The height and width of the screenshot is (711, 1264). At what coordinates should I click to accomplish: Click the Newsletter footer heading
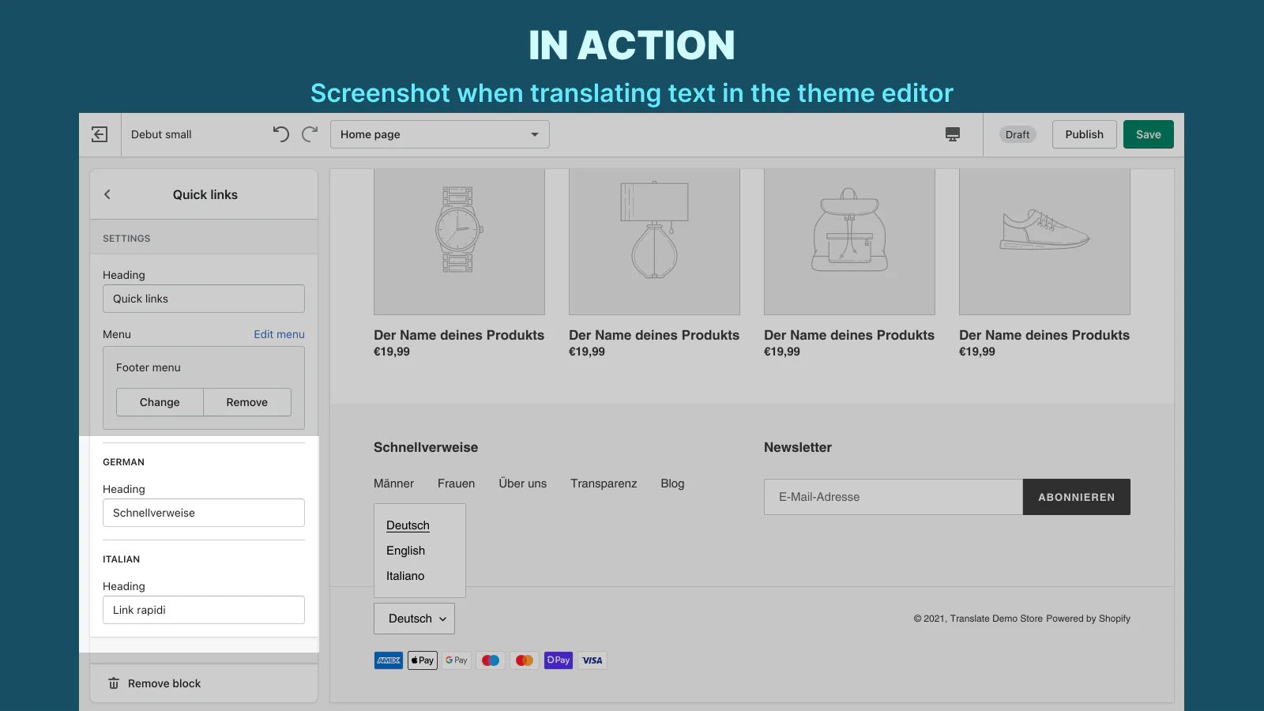(x=798, y=447)
